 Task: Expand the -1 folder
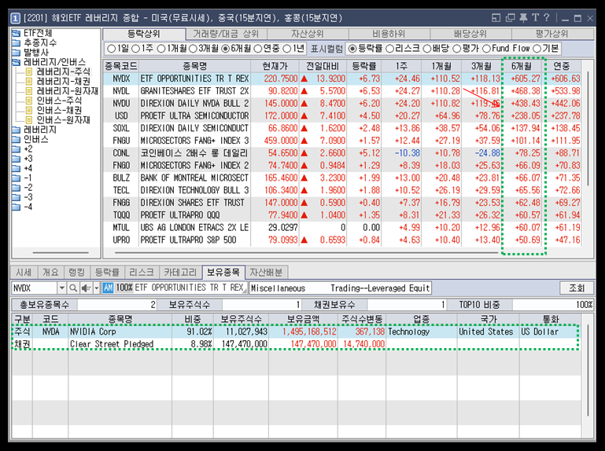tap(22, 178)
